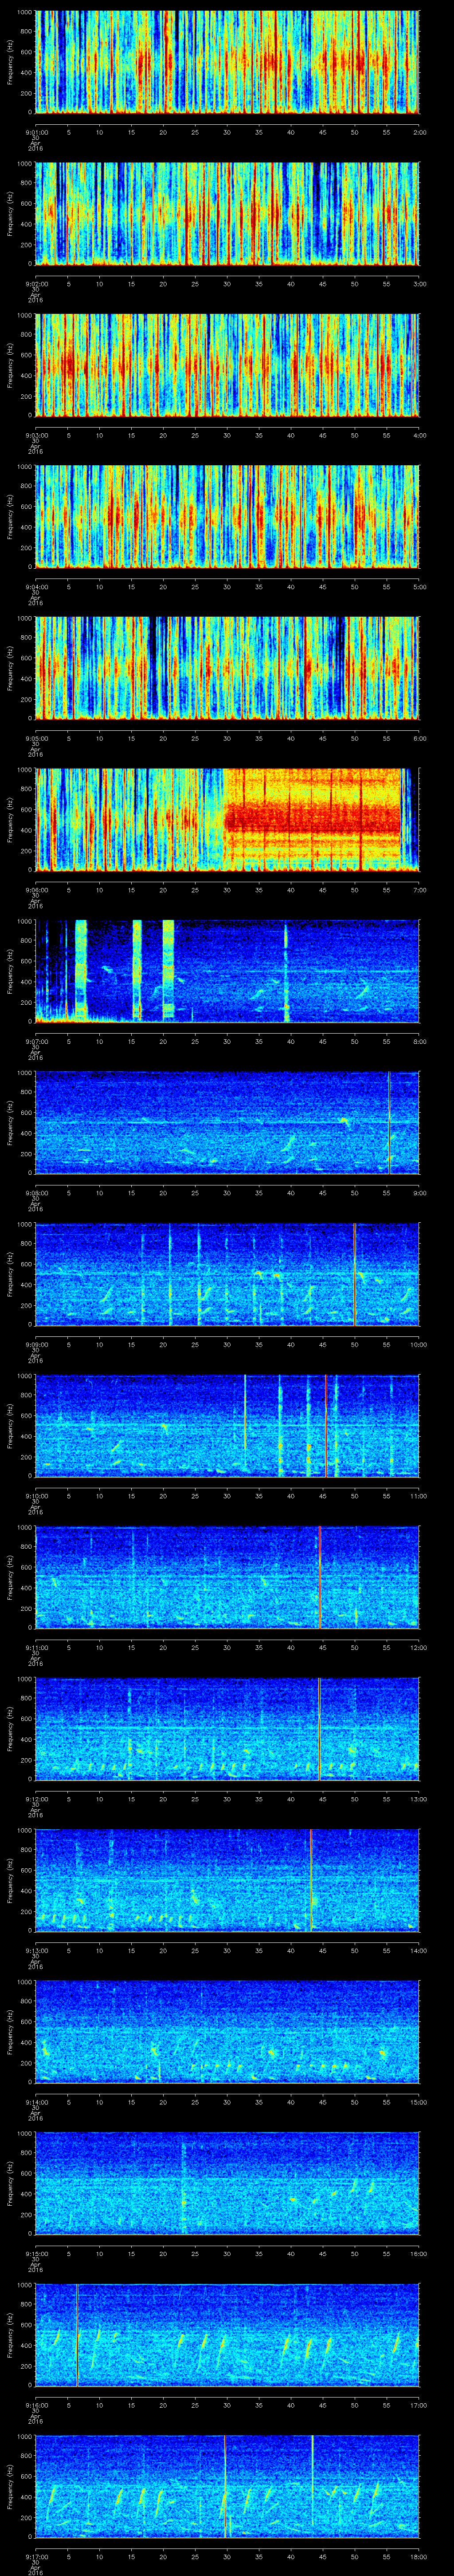The height and width of the screenshot is (2576, 454).
Task: Click the 9:06:00 time axis label
Action: (36, 890)
